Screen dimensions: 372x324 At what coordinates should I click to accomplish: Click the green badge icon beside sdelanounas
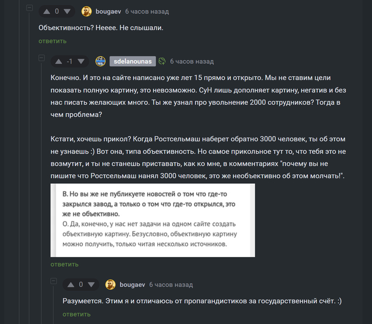162,62
